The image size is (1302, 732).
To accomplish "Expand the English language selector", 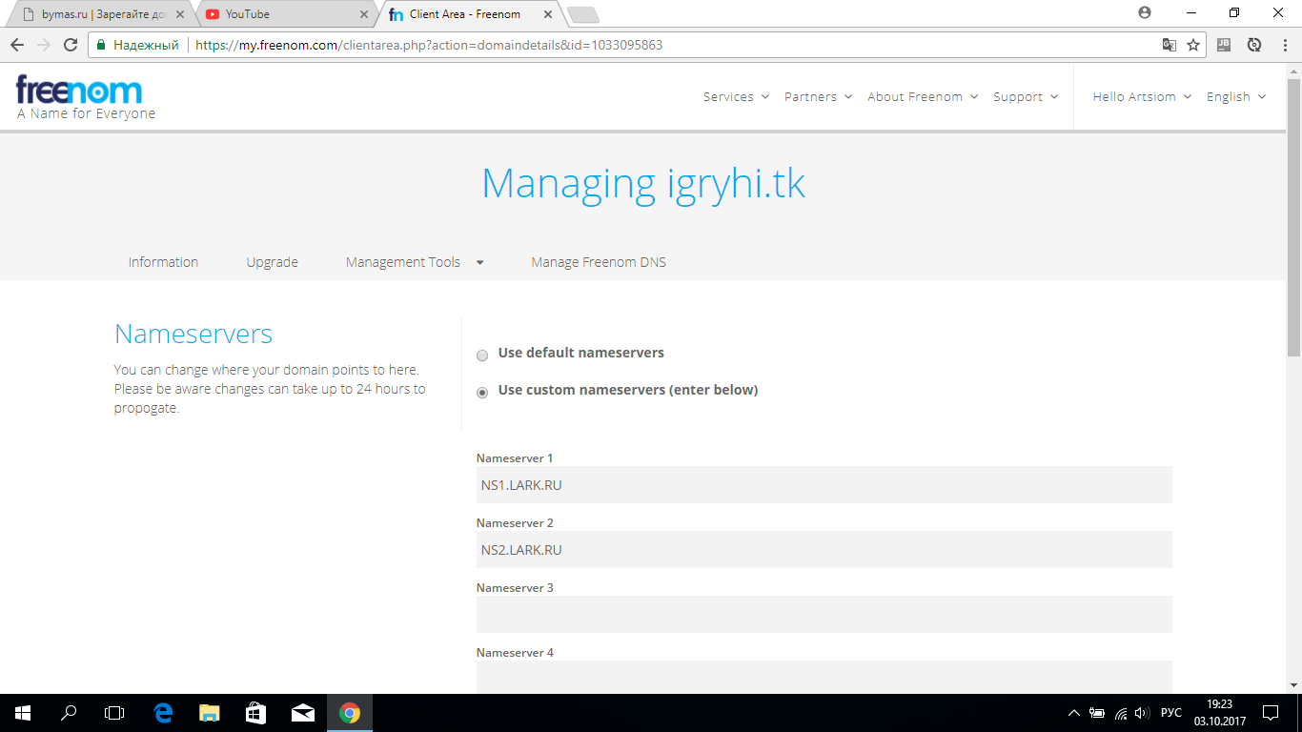I will (1235, 96).
